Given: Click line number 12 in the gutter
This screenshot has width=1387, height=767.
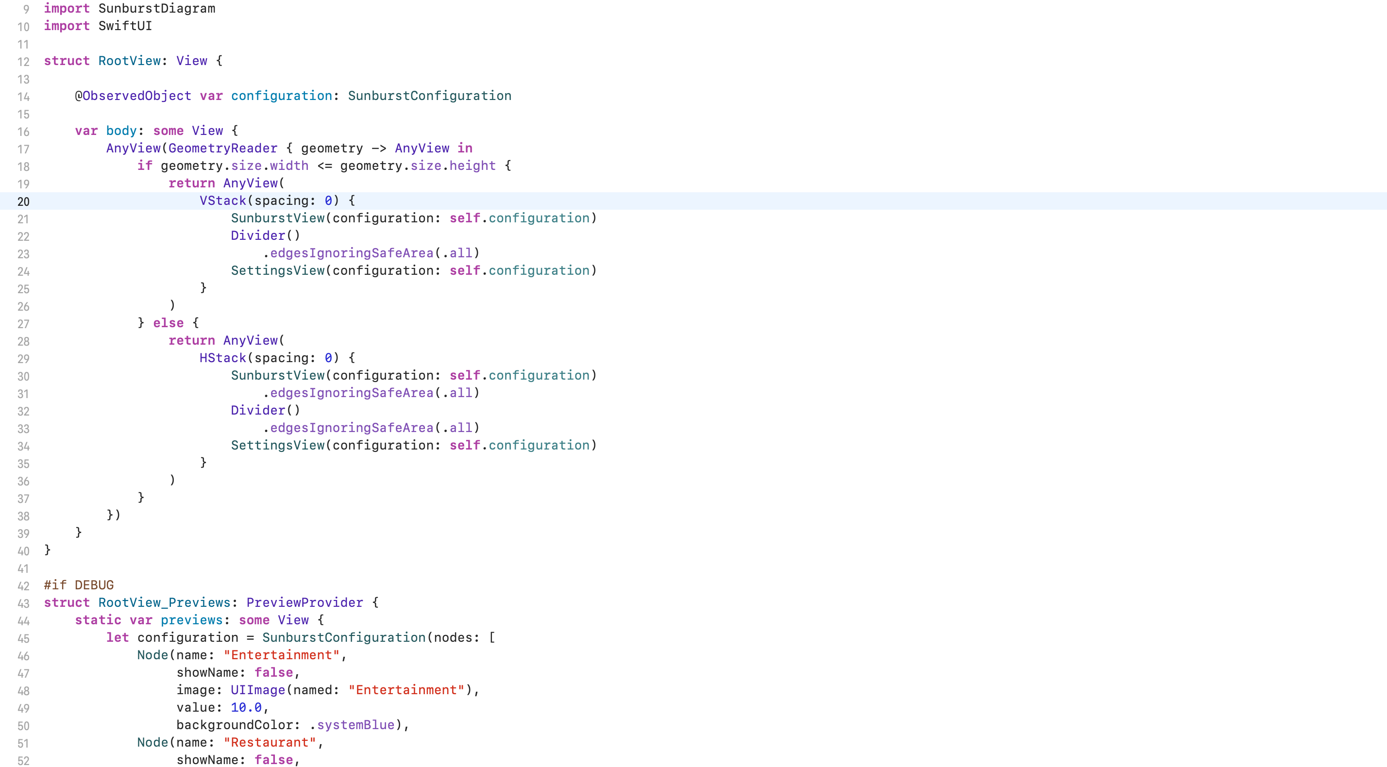Looking at the screenshot, I should coord(23,62).
